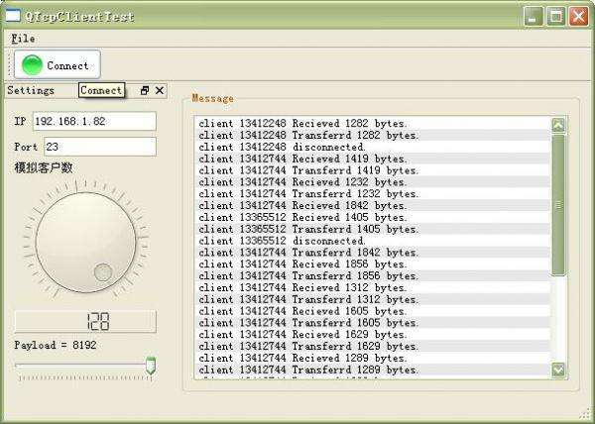Click the message list scroll down arrow

click(x=558, y=370)
